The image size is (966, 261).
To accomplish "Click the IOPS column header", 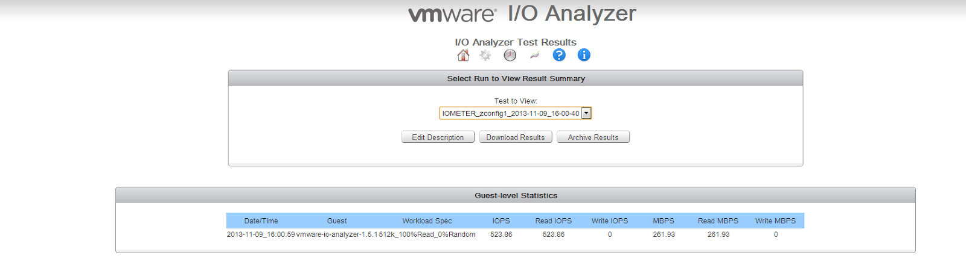I will coord(501,221).
